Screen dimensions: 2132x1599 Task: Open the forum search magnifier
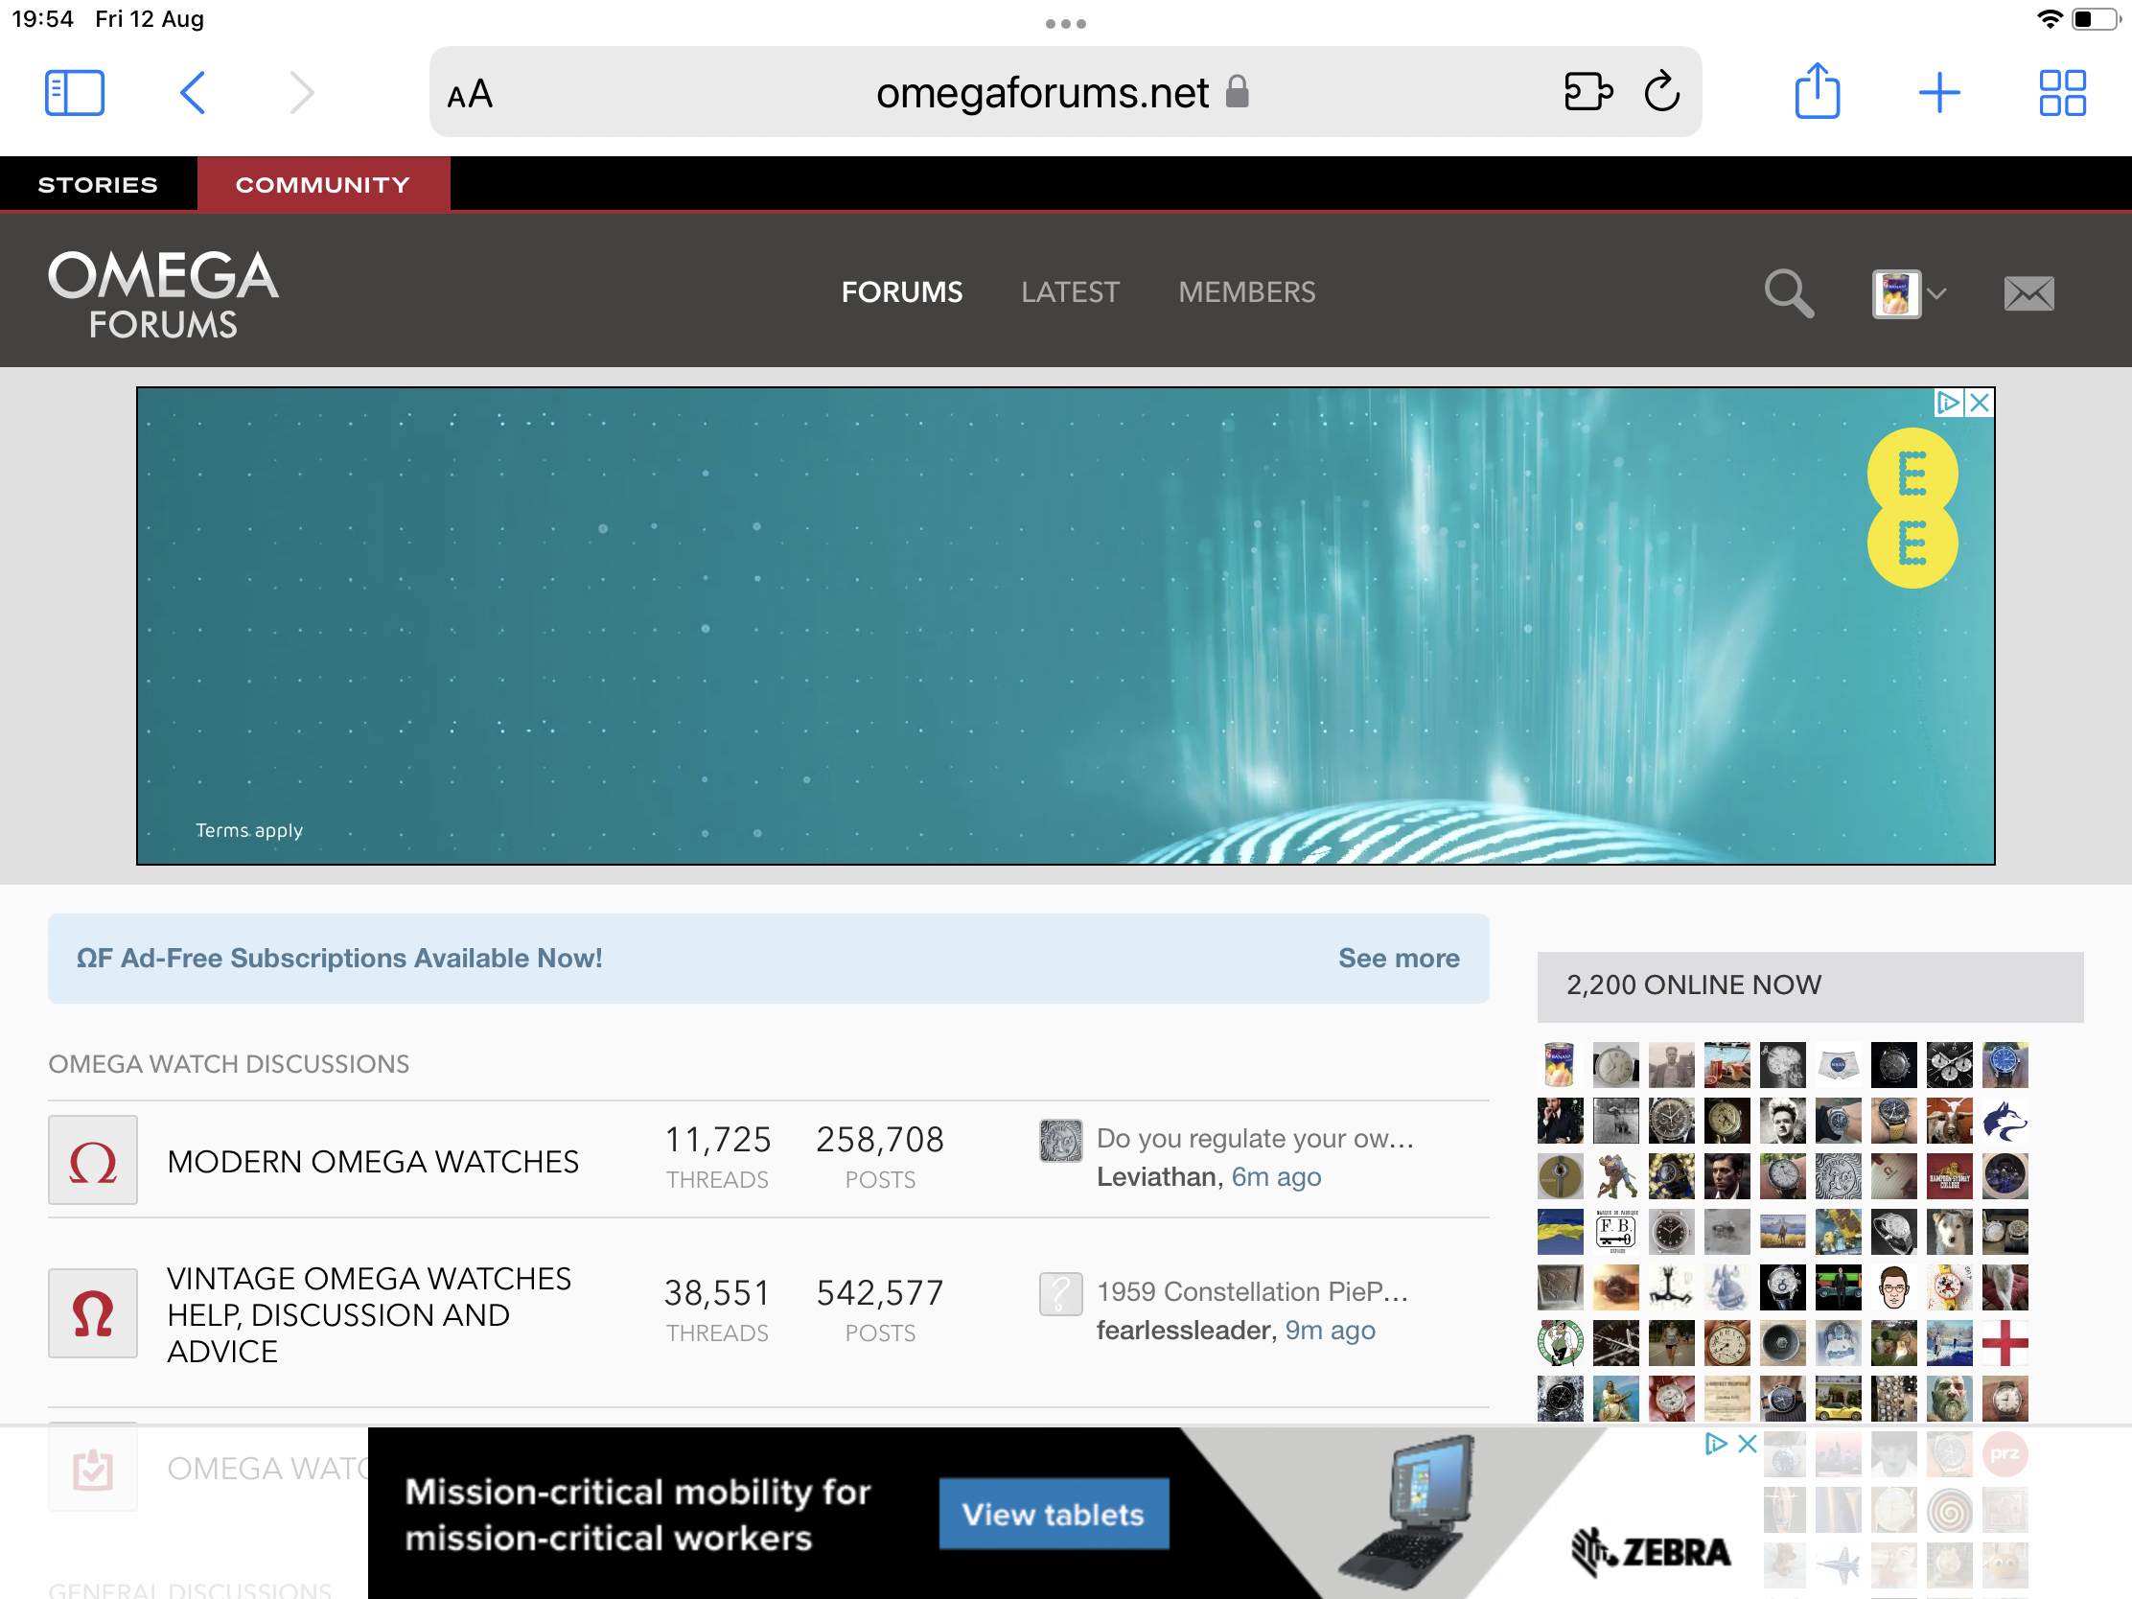[x=1788, y=293]
